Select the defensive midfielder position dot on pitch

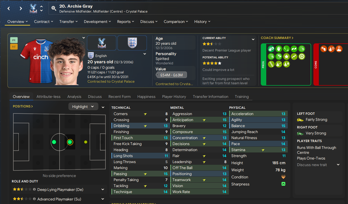click(x=54, y=142)
